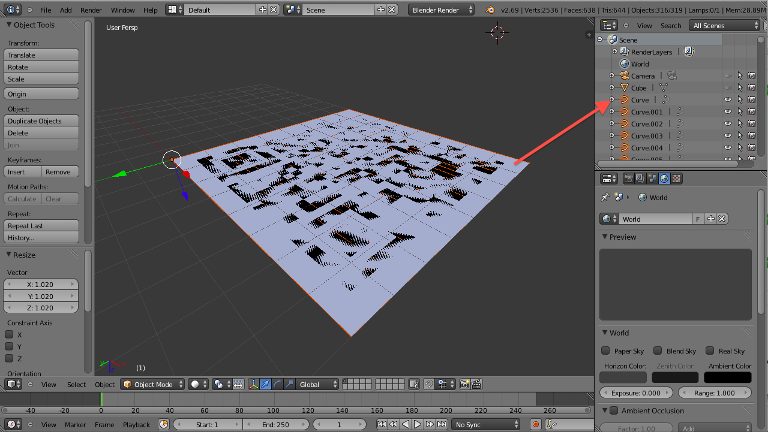
Task: Click the Duplicate Objects button
Action: (x=41, y=120)
